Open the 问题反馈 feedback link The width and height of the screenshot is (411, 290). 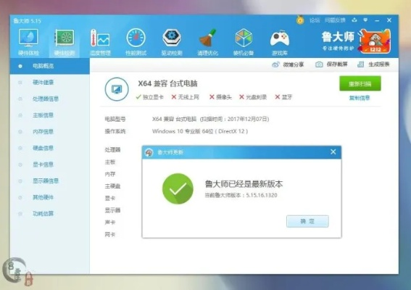(335, 20)
